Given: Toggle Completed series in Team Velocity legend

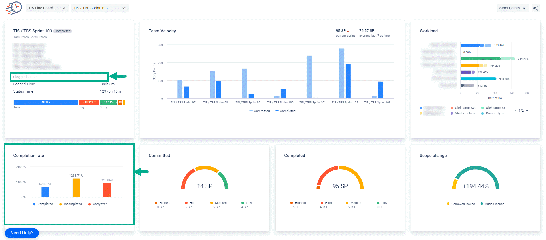Looking at the screenshot, I should tap(285, 111).
